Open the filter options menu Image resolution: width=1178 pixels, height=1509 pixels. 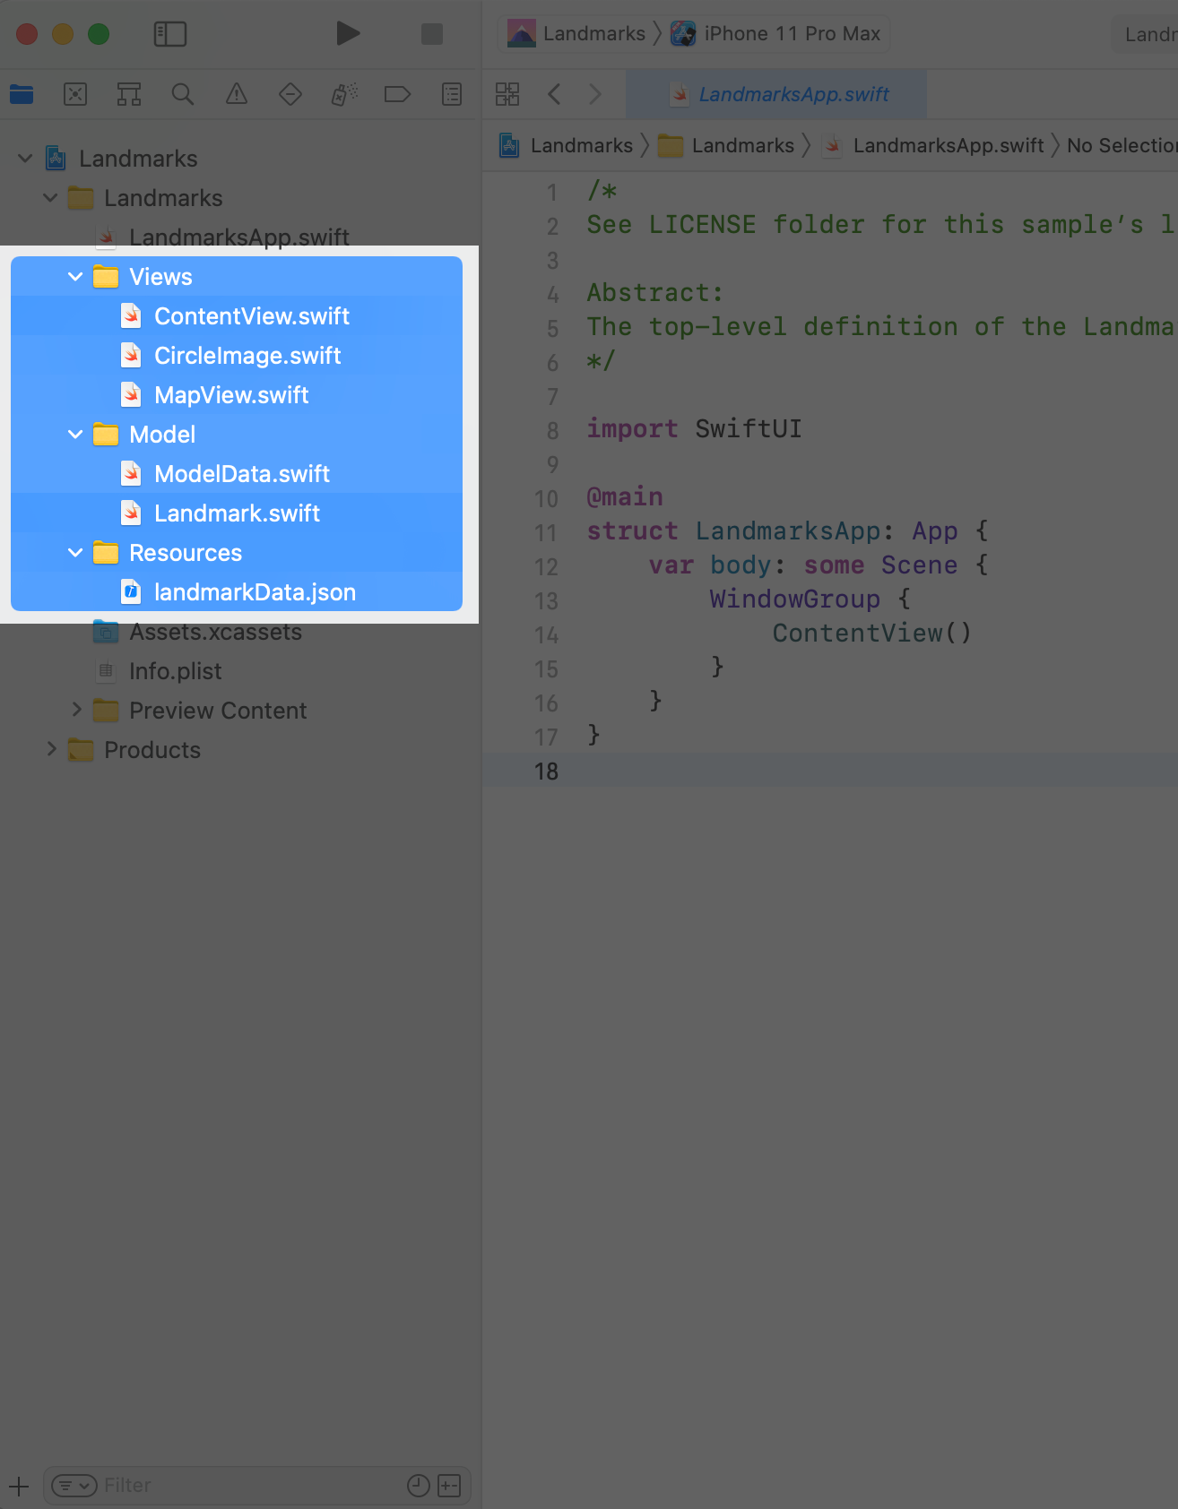[x=74, y=1486]
